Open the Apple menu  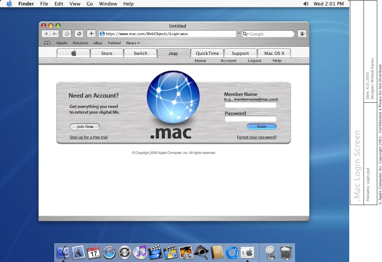point(9,4)
